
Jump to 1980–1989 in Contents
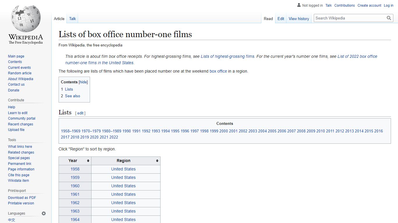[112, 131]
